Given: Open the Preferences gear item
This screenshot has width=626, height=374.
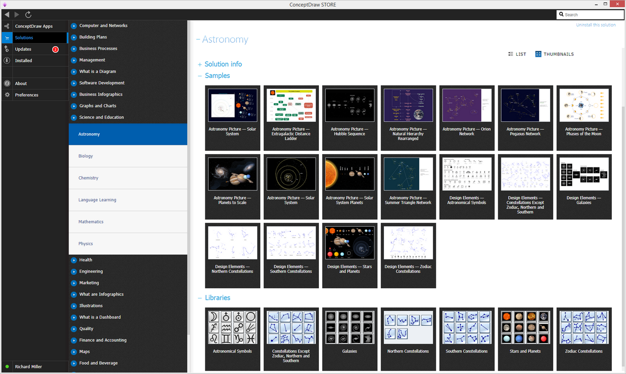Looking at the screenshot, I should (x=26, y=95).
